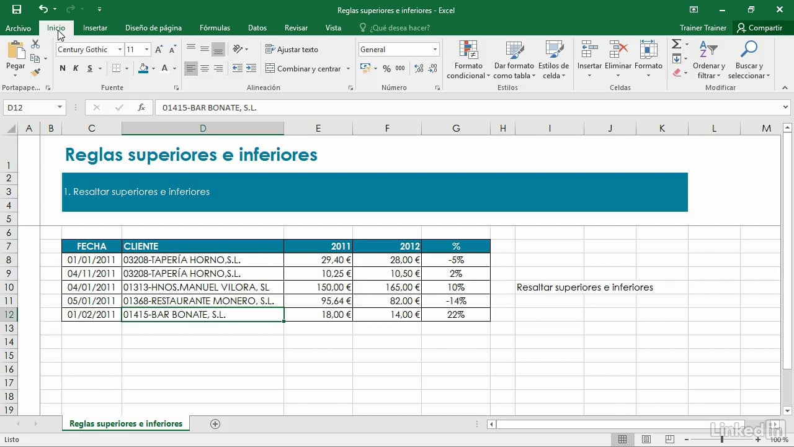Open Buscar y seleccionar menu
This screenshot has width=794, height=447.
749,60
